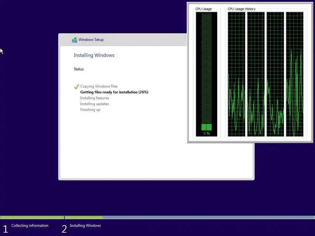Click the 'Finishing up' step

click(90, 110)
